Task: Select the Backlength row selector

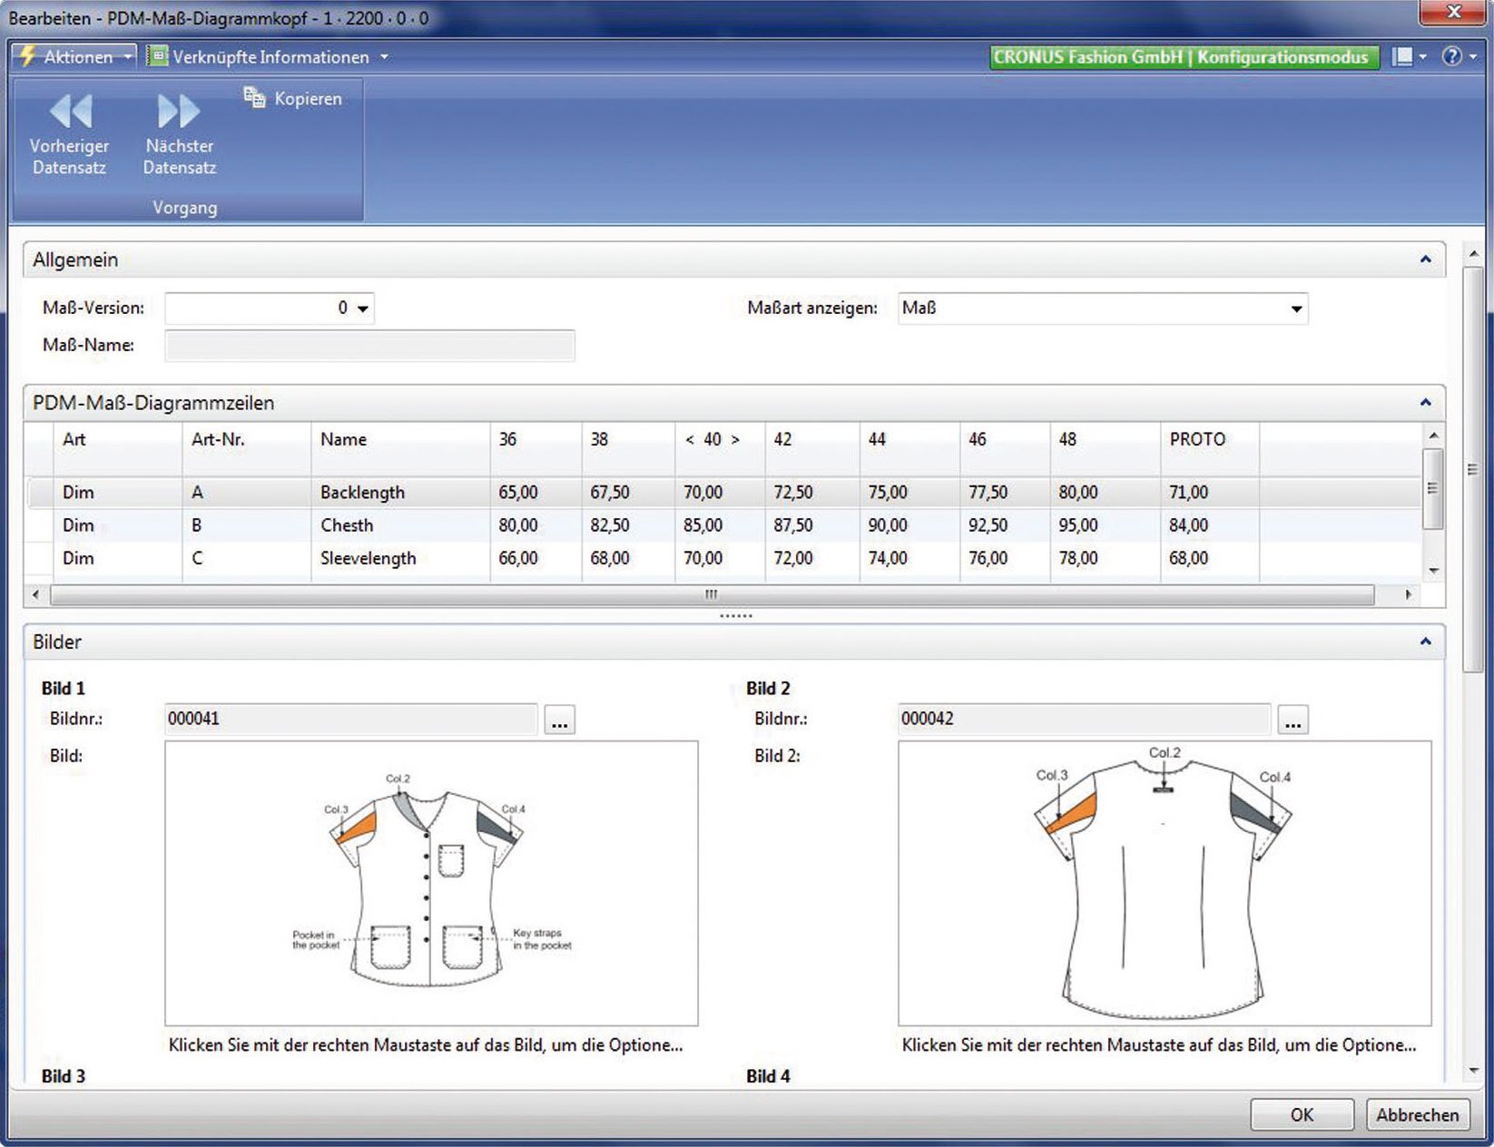Action: pos(39,492)
